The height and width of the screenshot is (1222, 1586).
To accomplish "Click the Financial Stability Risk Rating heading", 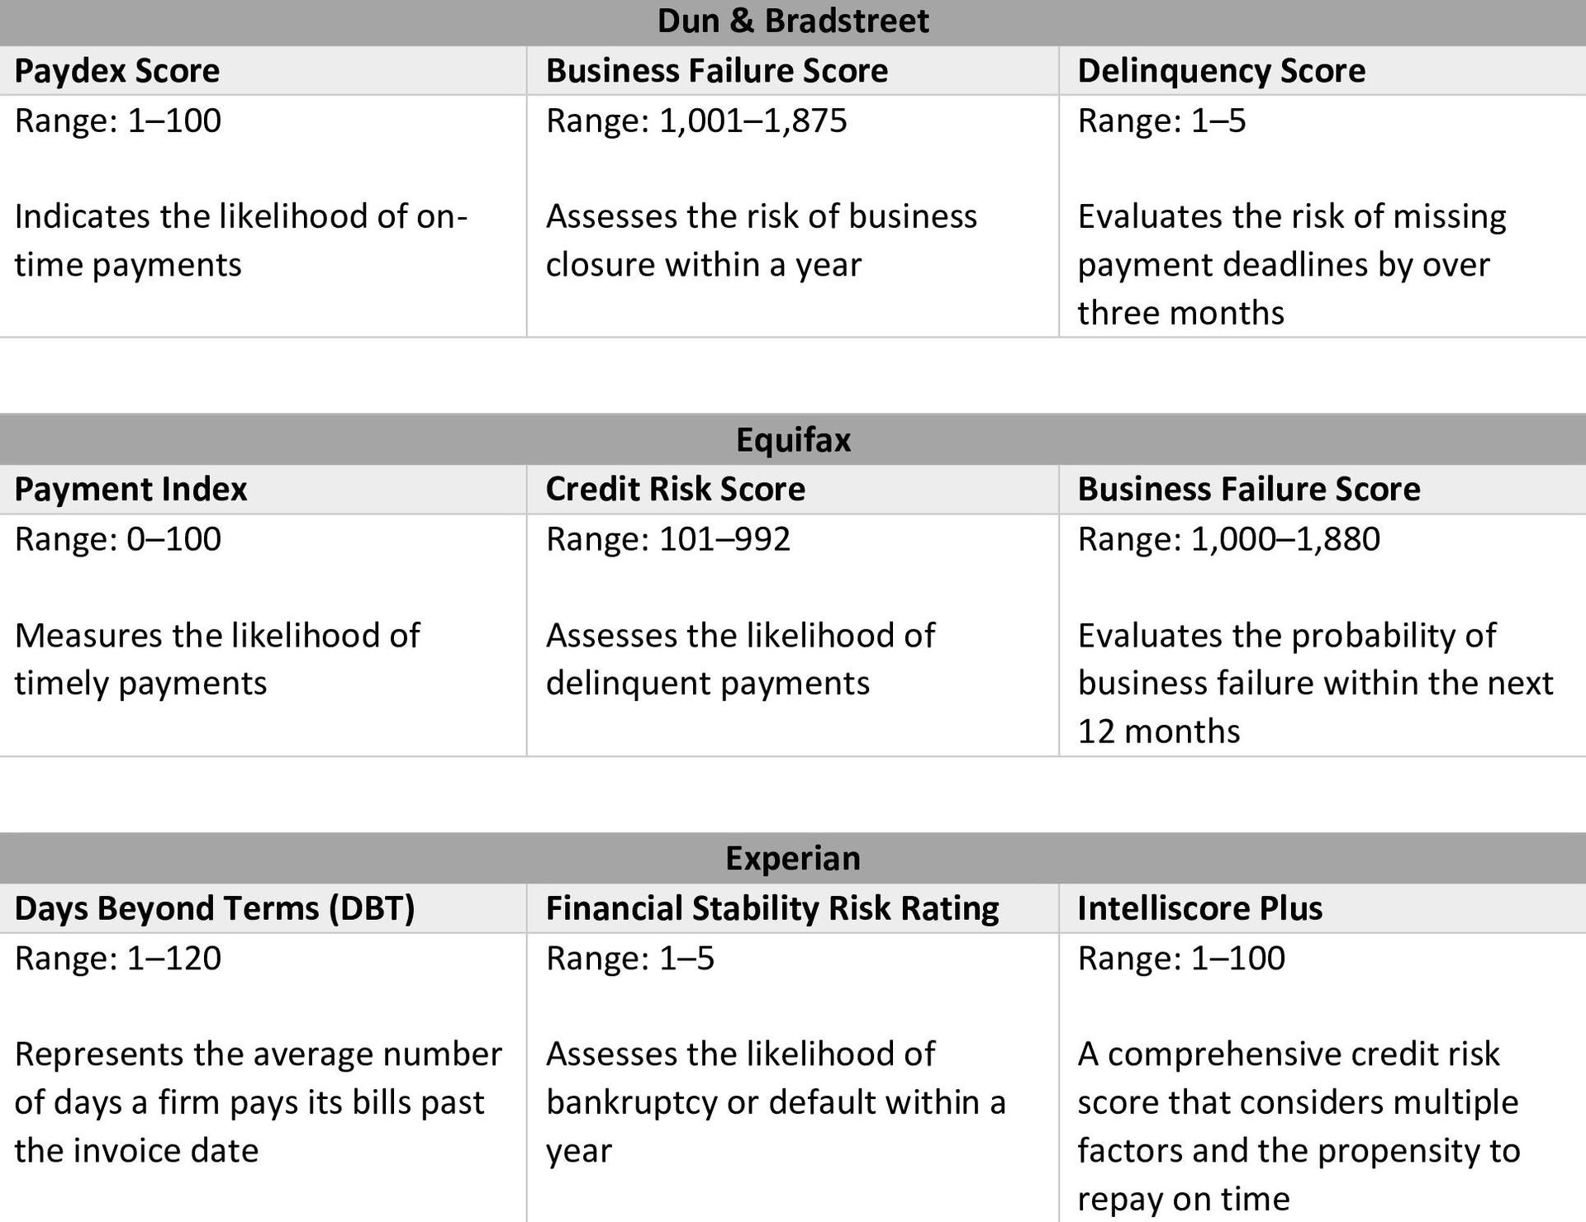I will coord(772,908).
